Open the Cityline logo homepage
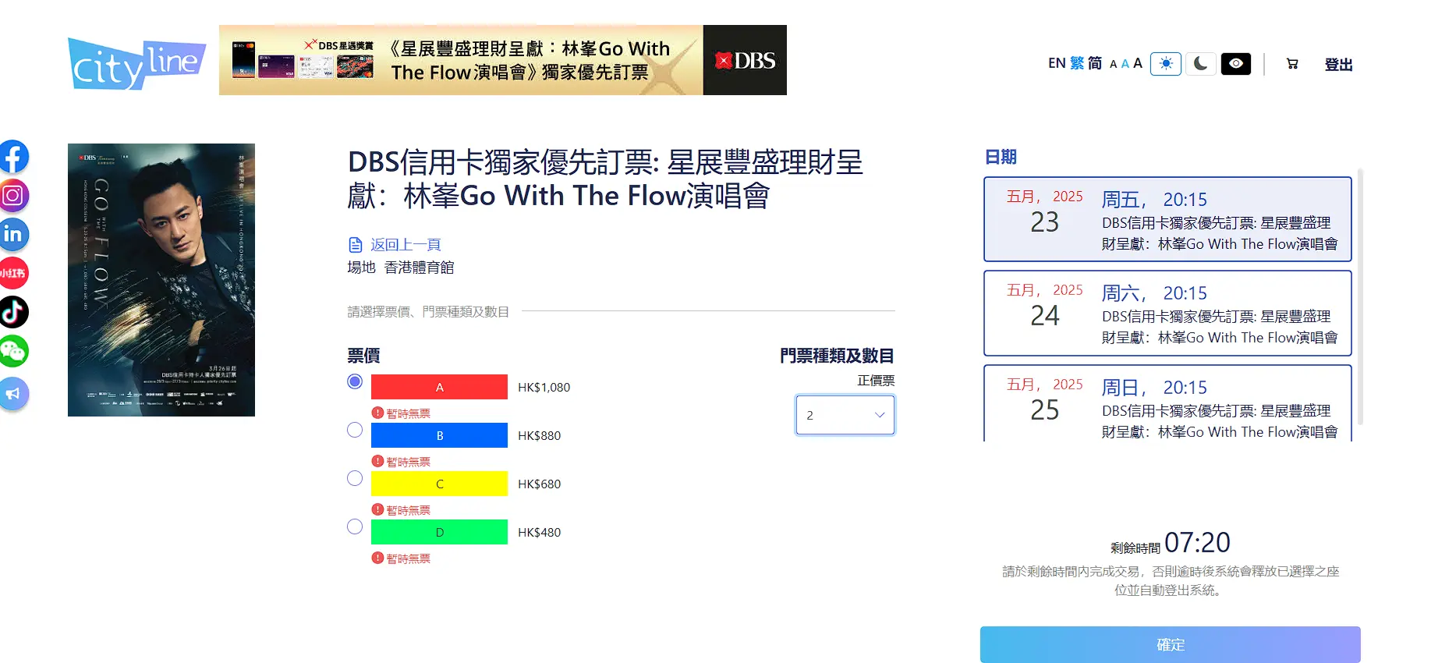 click(x=136, y=63)
